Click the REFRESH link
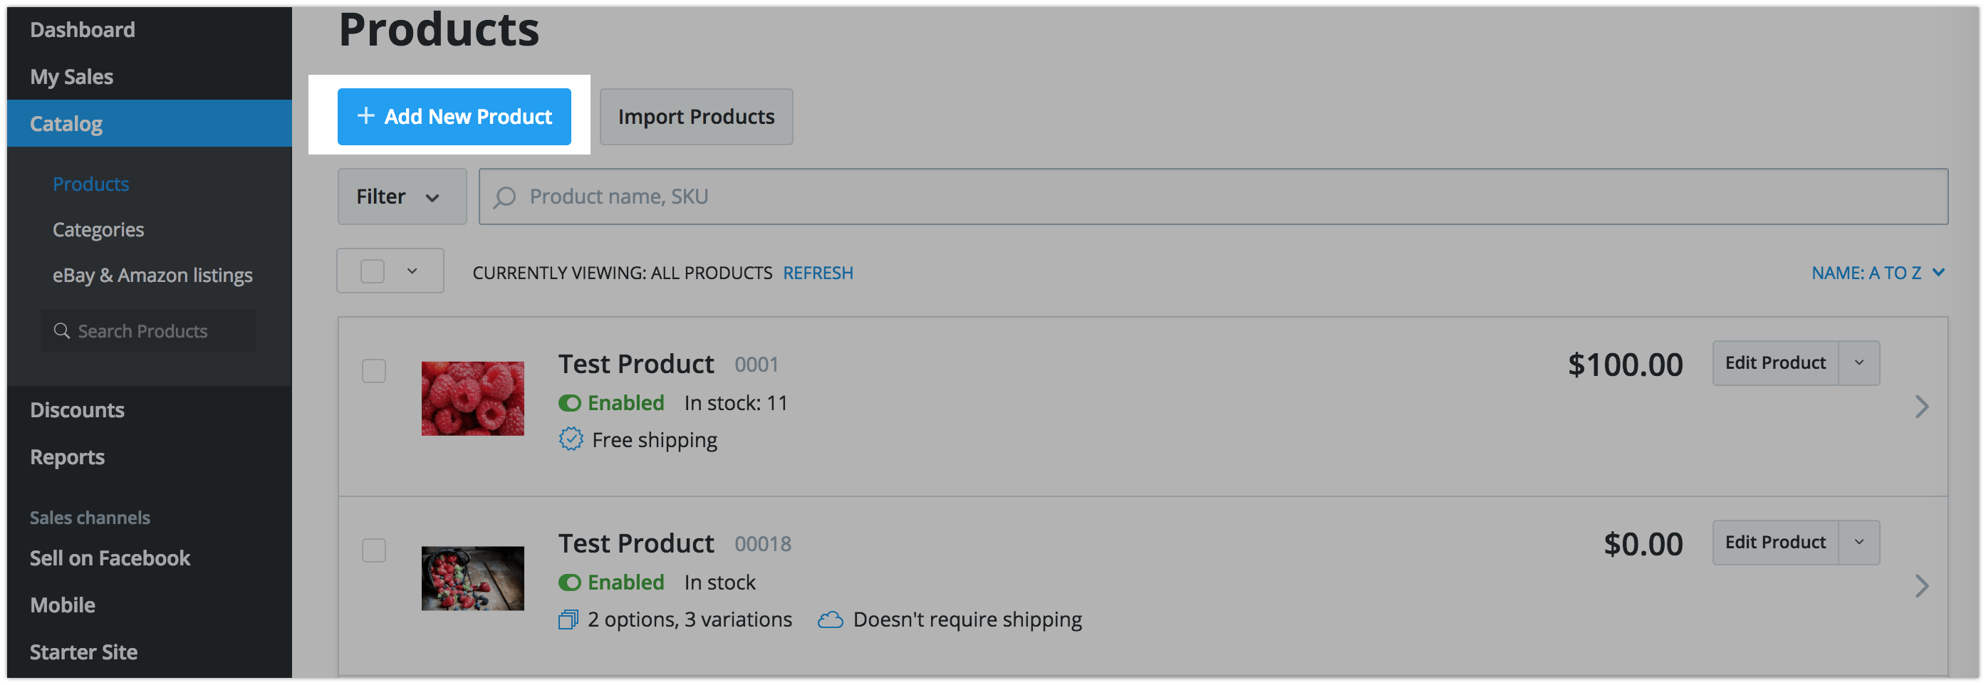 817,273
